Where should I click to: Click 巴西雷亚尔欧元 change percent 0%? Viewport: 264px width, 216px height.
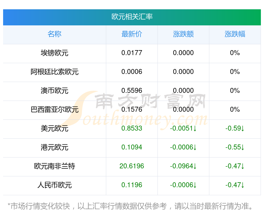[x=235, y=110]
